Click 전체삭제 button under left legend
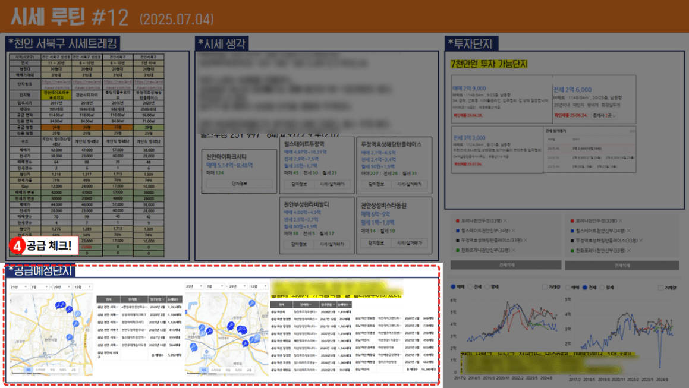 coord(506,265)
